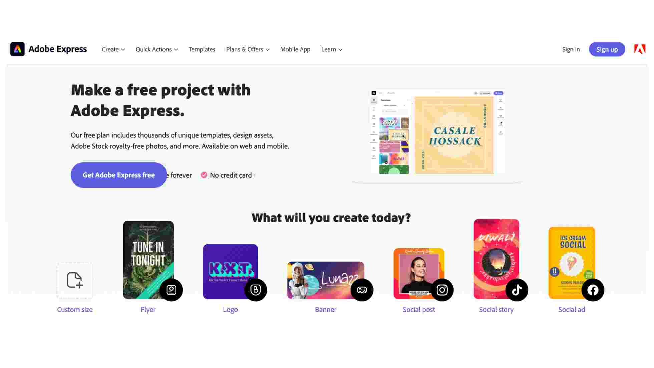The height and width of the screenshot is (368, 654).
Task: Expand the Quick Actions dropdown
Action: (x=157, y=49)
